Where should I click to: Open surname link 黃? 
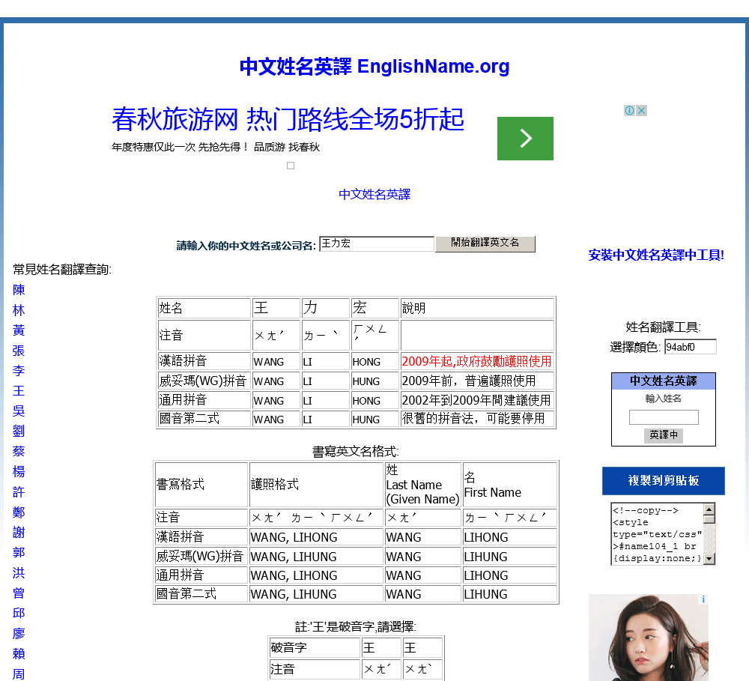coord(19,330)
